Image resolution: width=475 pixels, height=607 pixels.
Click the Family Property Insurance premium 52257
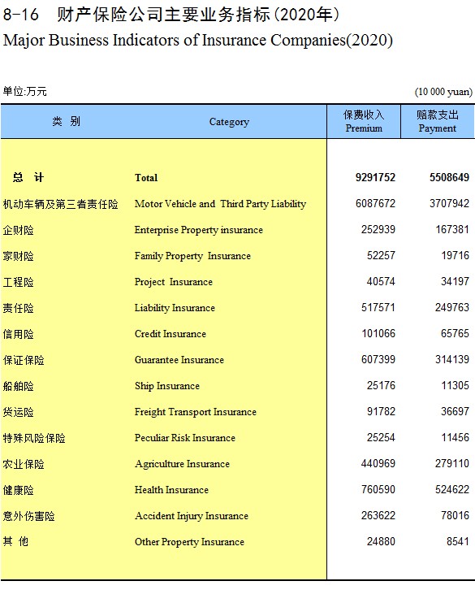point(381,255)
